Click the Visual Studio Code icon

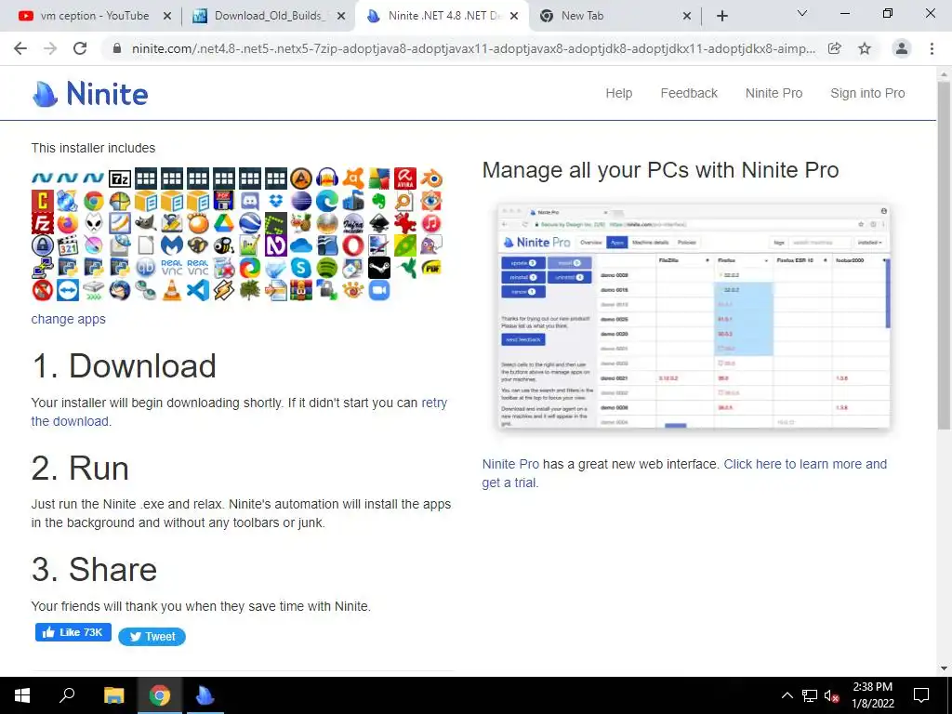198,290
